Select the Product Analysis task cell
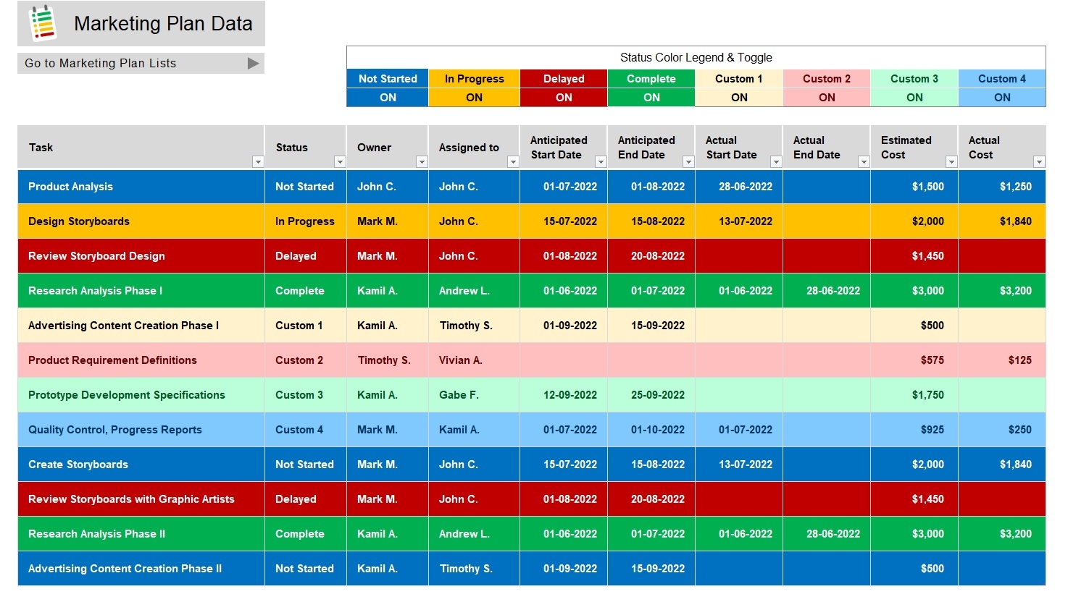Image resolution: width=1068 pixels, height=615 pixels. pos(70,186)
